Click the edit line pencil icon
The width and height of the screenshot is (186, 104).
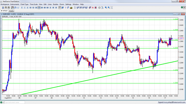coord(90,7)
